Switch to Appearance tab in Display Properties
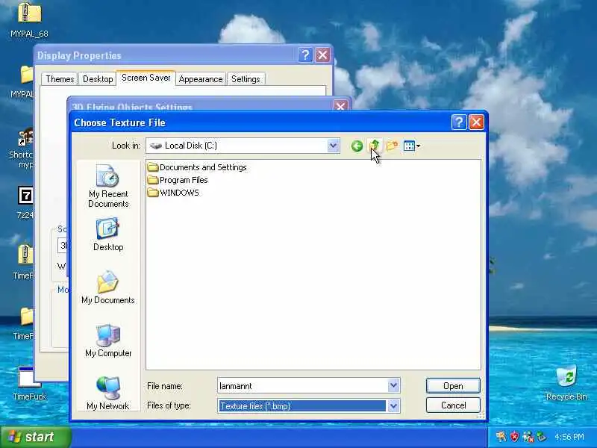The height and width of the screenshot is (448, 597). pos(201,79)
